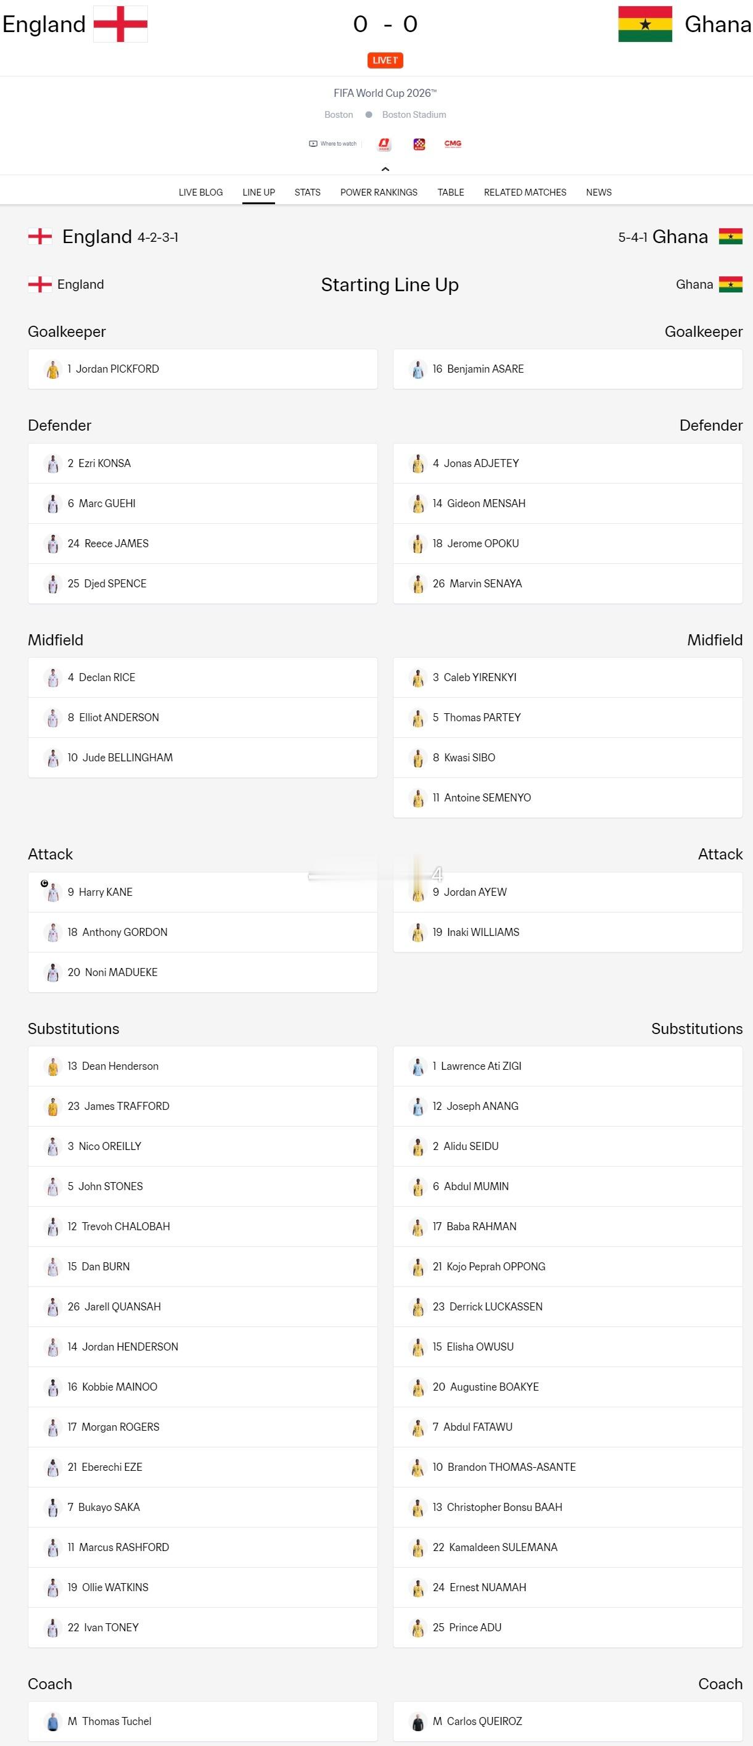
Task: Open the TABLE tab
Action: (451, 192)
